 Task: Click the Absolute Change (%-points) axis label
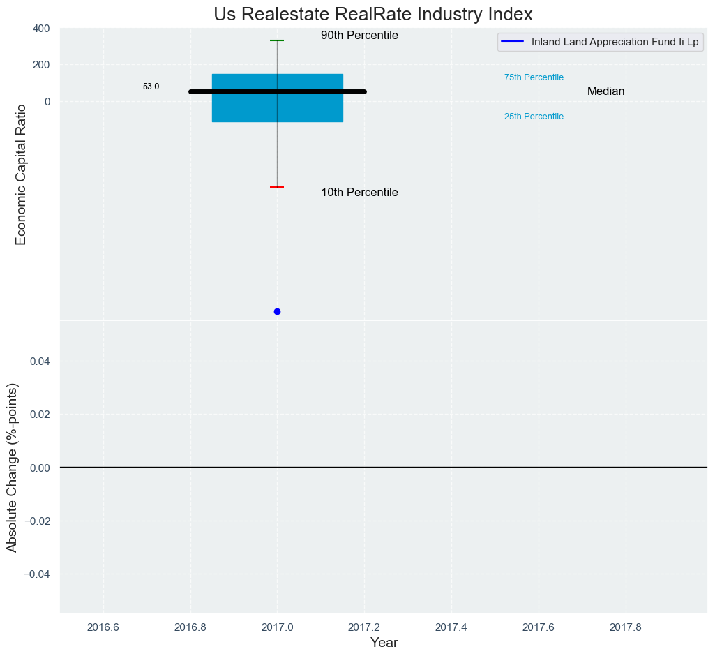click(12, 468)
